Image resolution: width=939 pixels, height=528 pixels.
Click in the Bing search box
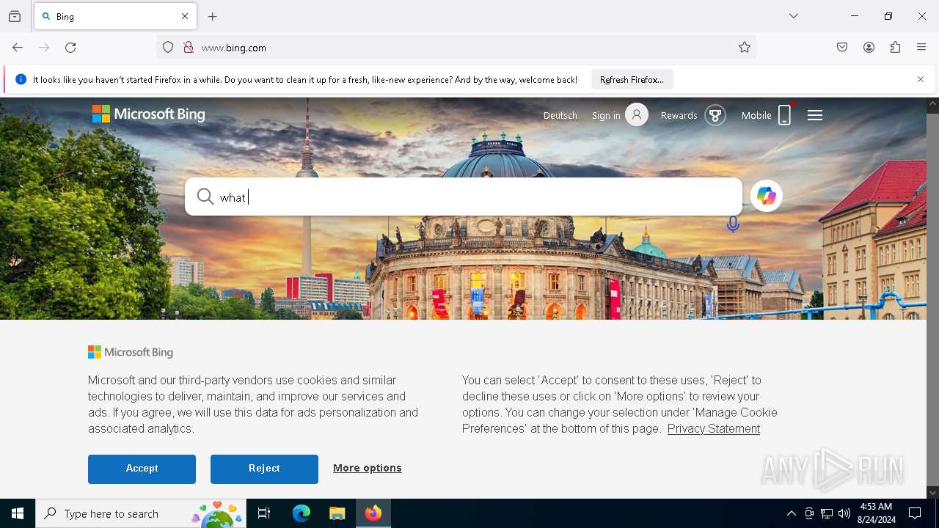tap(464, 197)
